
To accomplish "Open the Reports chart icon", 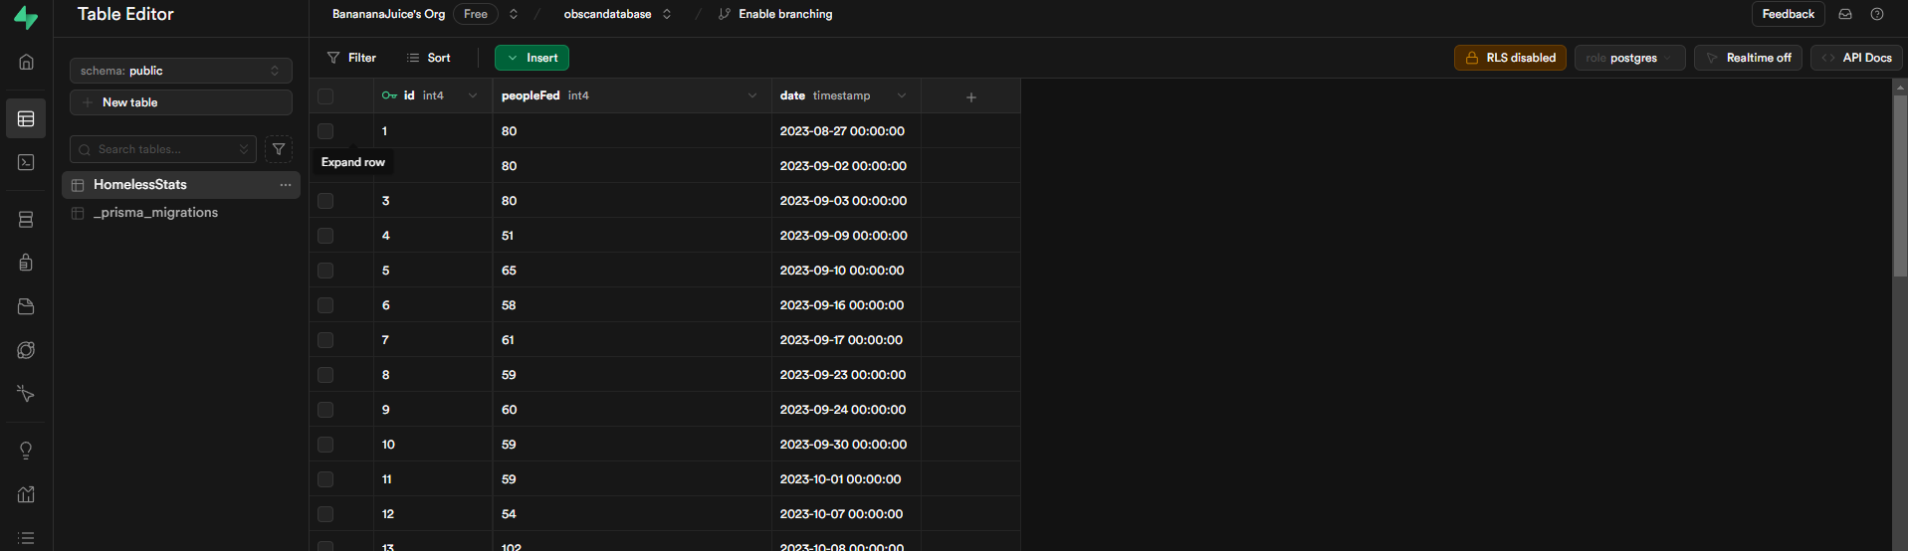I will (26, 494).
